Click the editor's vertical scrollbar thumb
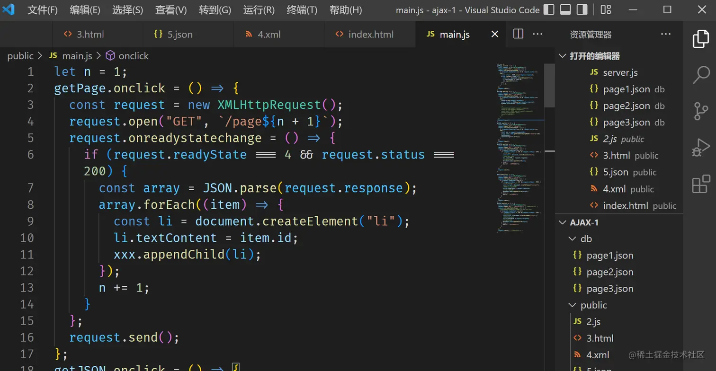 point(549,86)
